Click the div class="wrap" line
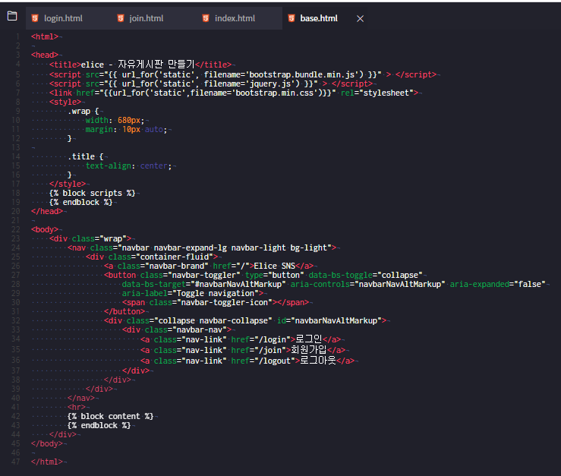The image size is (561, 476). [90, 238]
